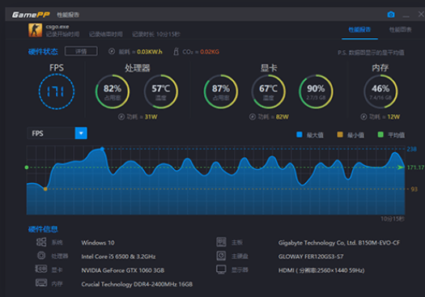425x297 pixels.
Task: Click the details button next to hardware status
Action: coord(81,51)
